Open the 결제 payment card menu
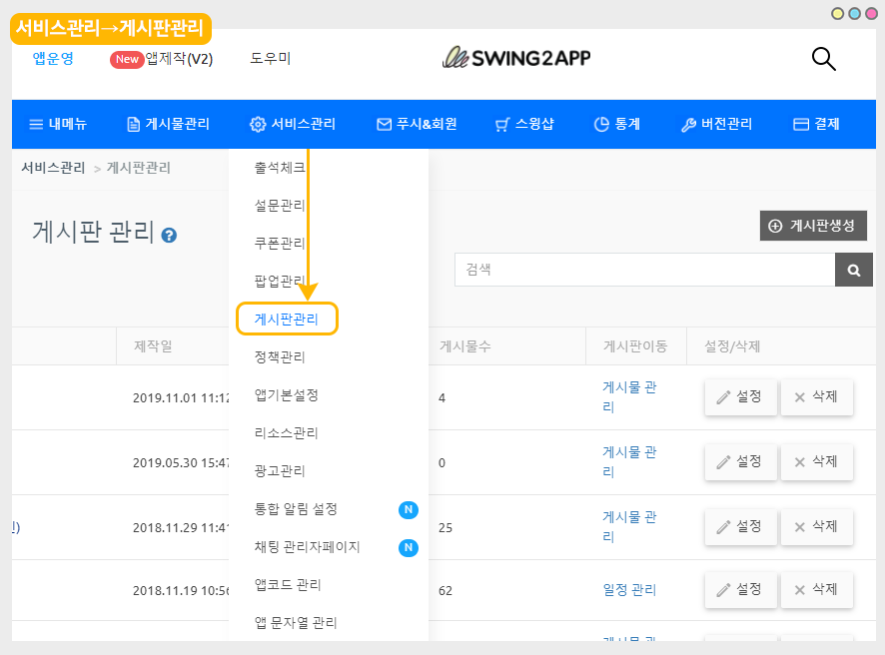Image resolution: width=885 pixels, height=655 pixels. pos(816,125)
